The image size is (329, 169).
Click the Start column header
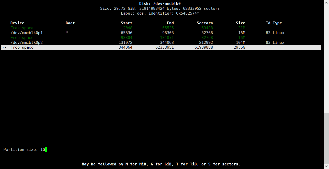coord(127,23)
